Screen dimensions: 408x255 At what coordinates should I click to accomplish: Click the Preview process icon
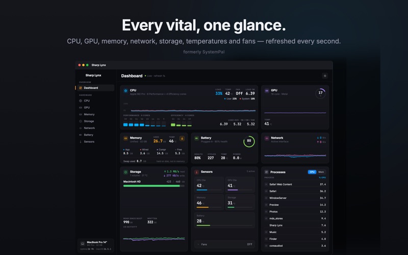pyautogui.click(x=266, y=205)
